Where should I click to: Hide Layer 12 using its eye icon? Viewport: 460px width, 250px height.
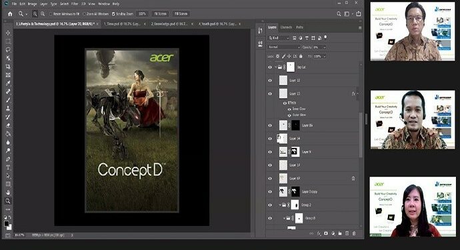click(270, 81)
